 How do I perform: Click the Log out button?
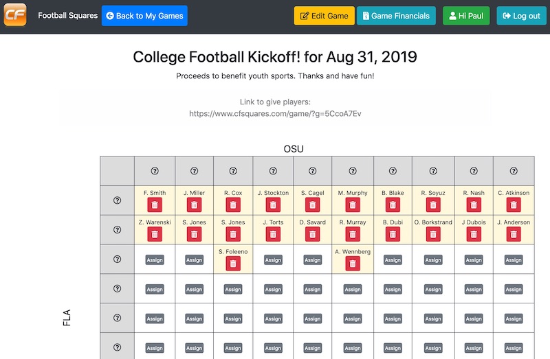pos(521,16)
